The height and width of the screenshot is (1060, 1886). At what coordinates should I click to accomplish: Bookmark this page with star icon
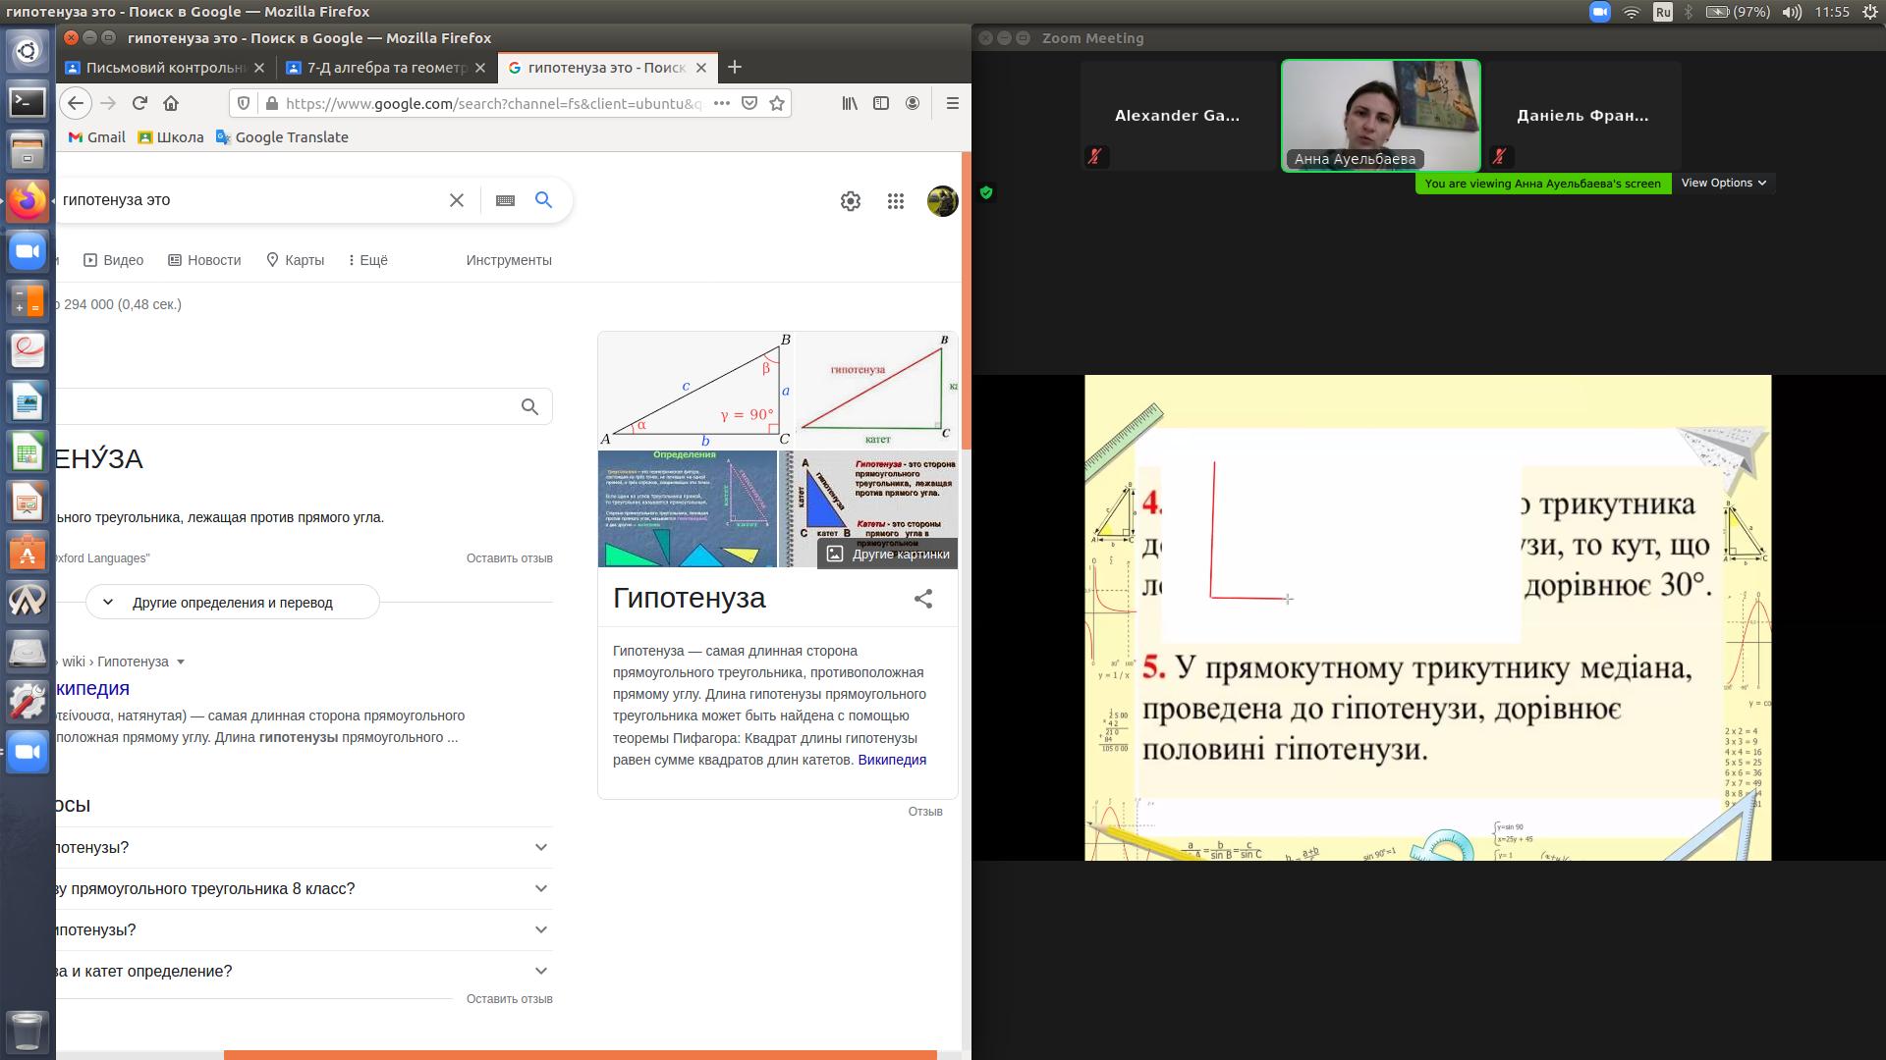(777, 103)
